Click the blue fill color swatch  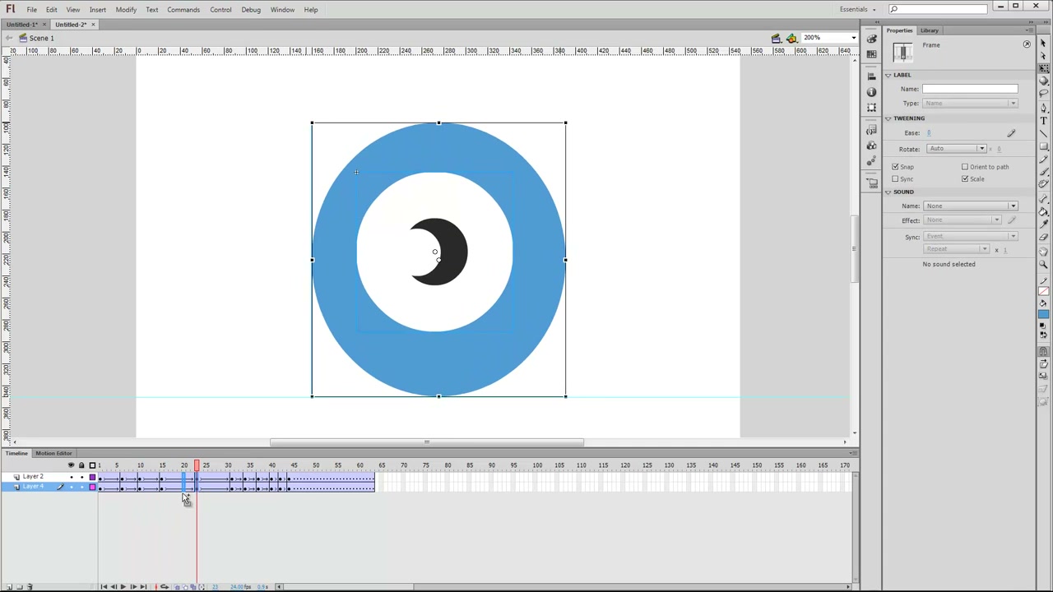point(1043,314)
